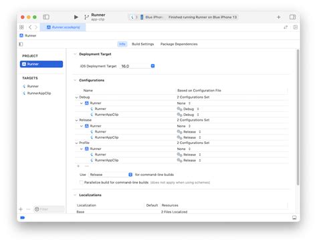The height and width of the screenshot is (244, 317).
Task: Click the branch icon beside the Runner title
Action: pos(86,17)
